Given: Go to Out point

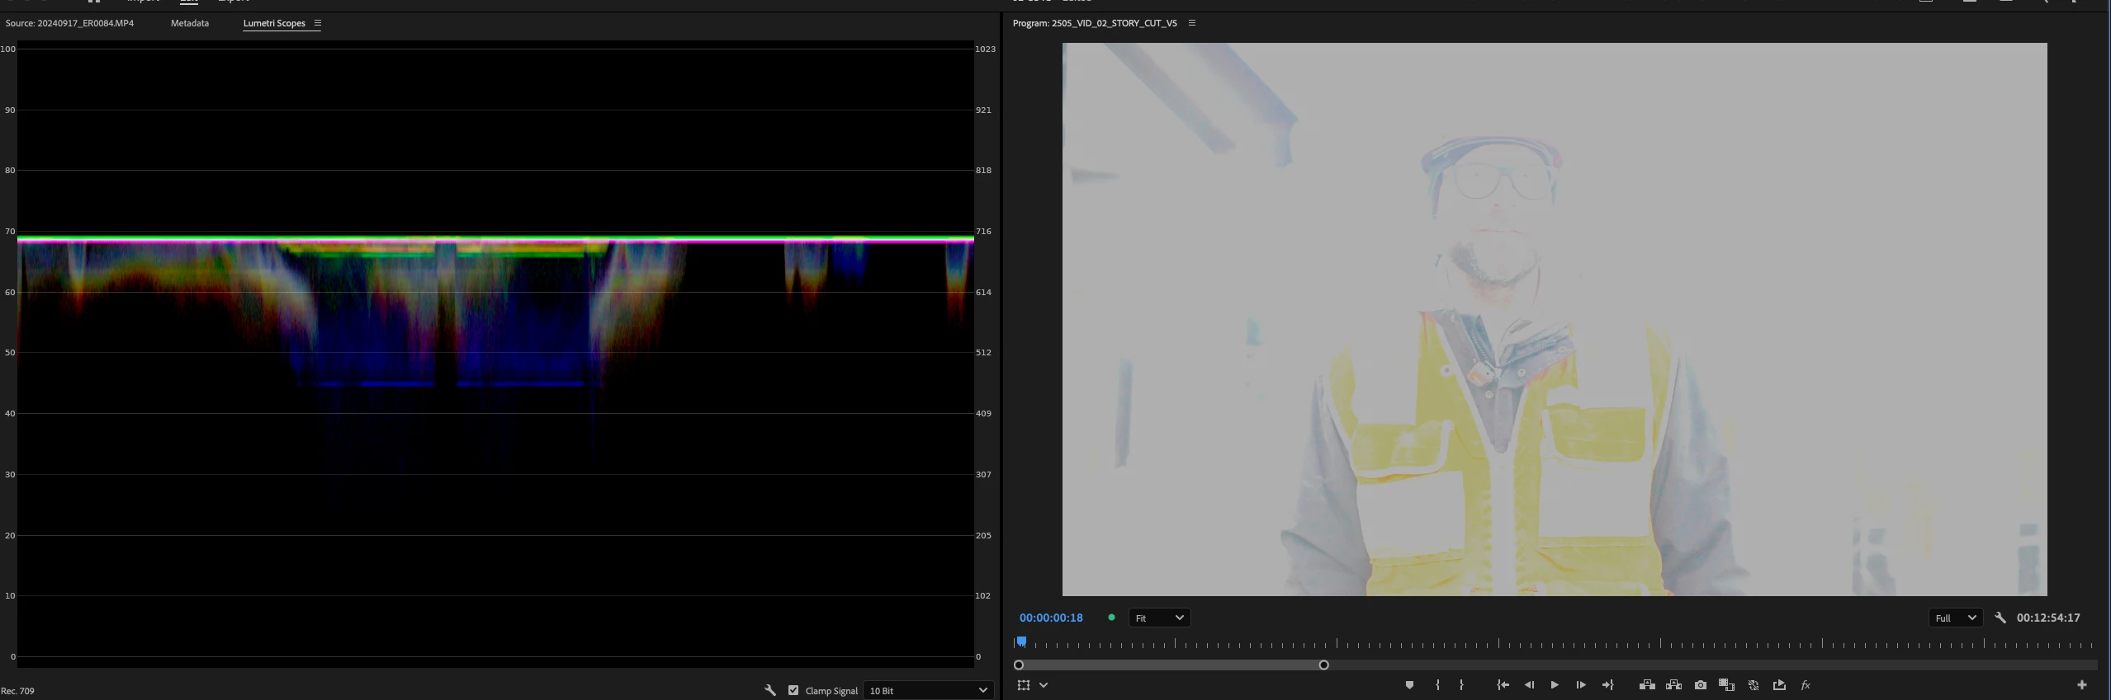Looking at the screenshot, I should [x=1607, y=685].
